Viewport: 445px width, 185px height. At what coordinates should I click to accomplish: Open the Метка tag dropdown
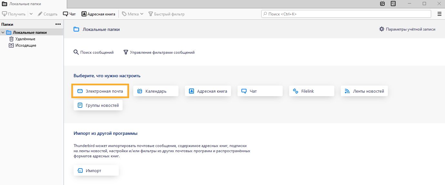[133, 14]
